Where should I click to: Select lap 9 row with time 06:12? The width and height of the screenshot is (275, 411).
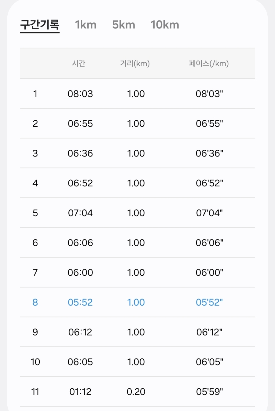(x=137, y=332)
